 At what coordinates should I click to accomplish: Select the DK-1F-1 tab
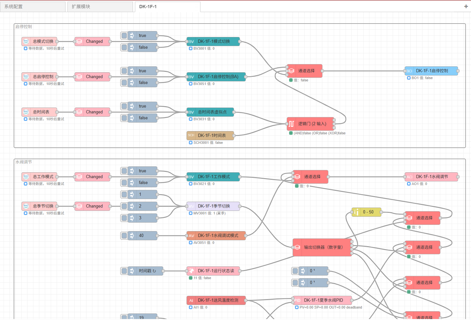click(x=168, y=7)
